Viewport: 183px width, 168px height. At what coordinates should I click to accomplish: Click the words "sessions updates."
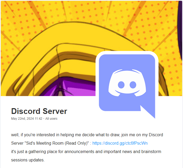[28, 160]
